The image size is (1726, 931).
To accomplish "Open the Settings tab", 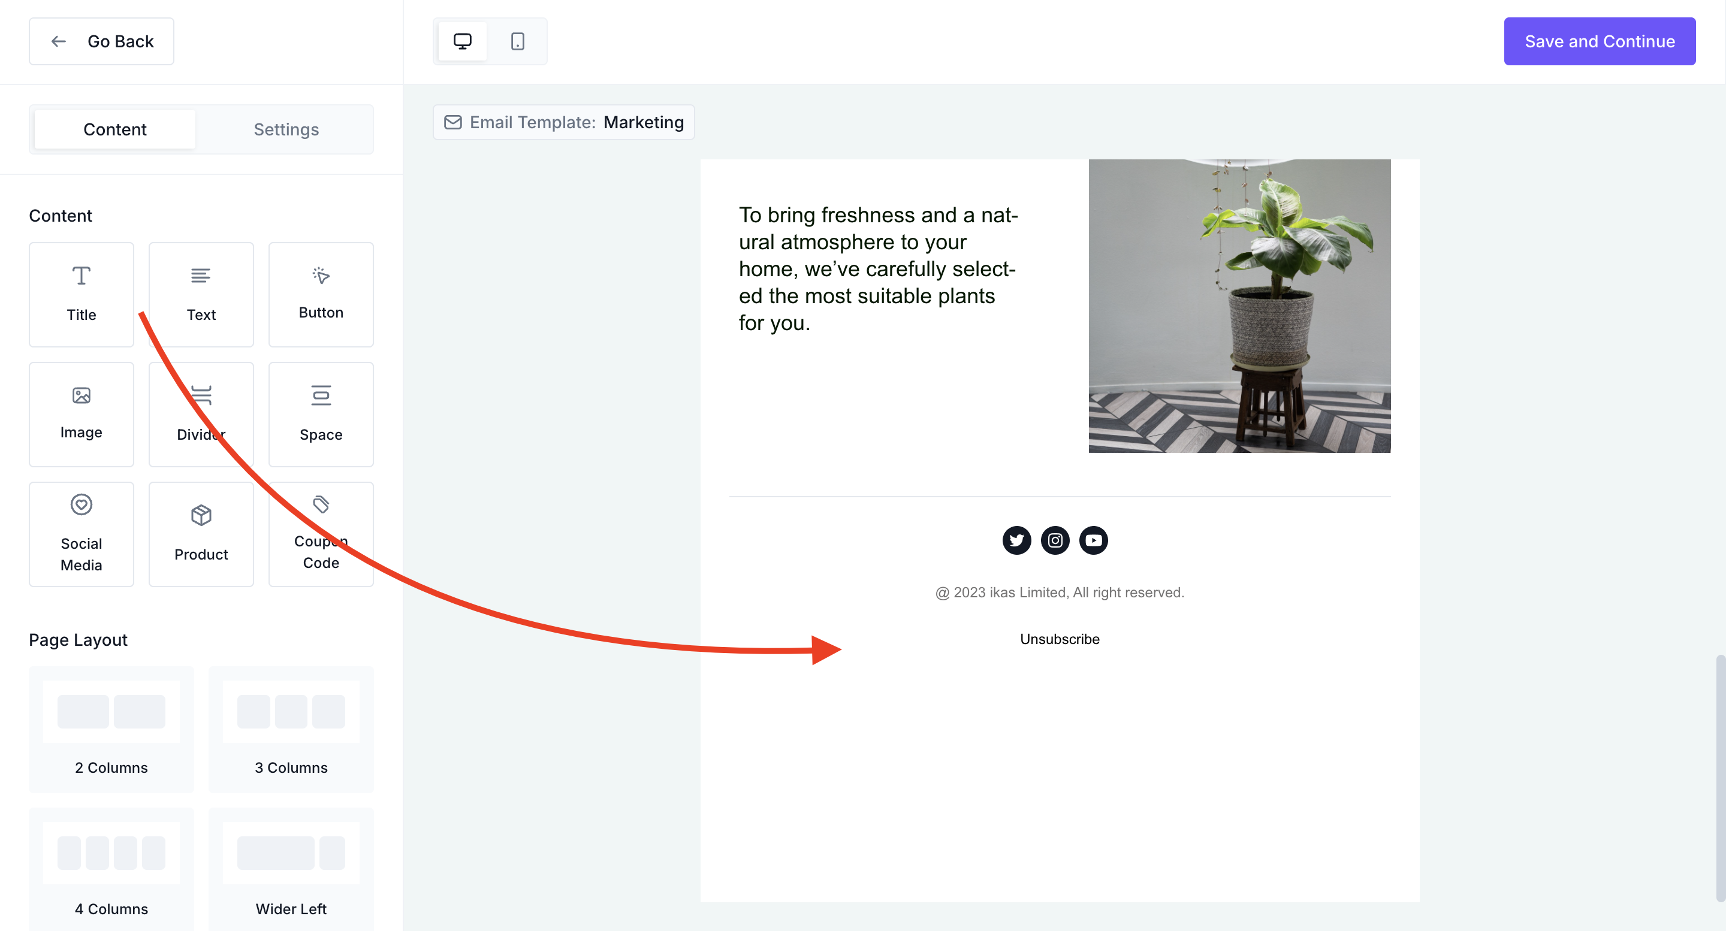I will click(x=286, y=129).
